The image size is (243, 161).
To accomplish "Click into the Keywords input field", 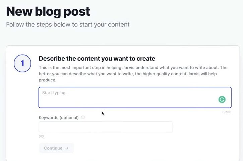I will point(106,127).
